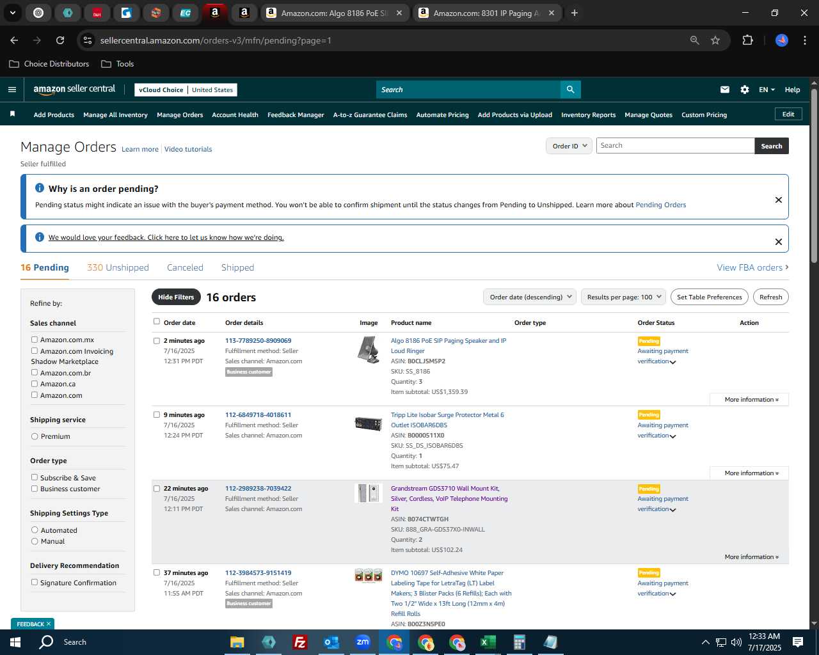Reload the page using browser refresh
Screen dimensions: 819x655
point(60,40)
